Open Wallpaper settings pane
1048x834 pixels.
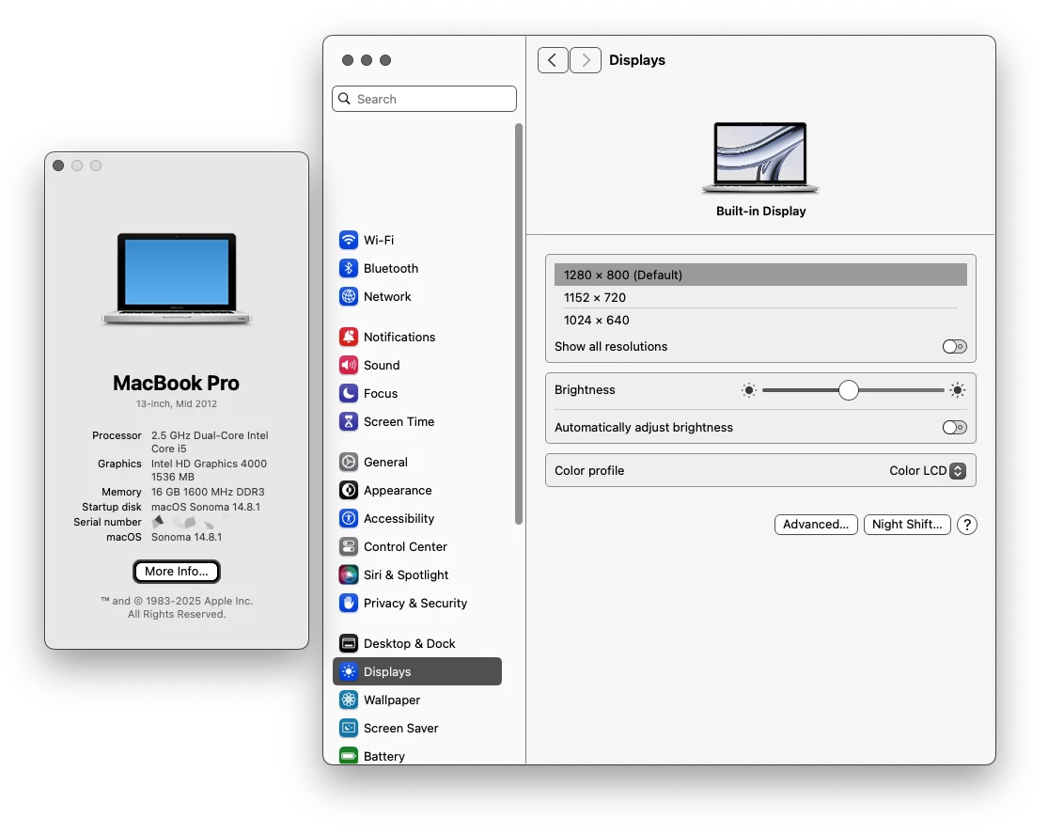(x=392, y=700)
